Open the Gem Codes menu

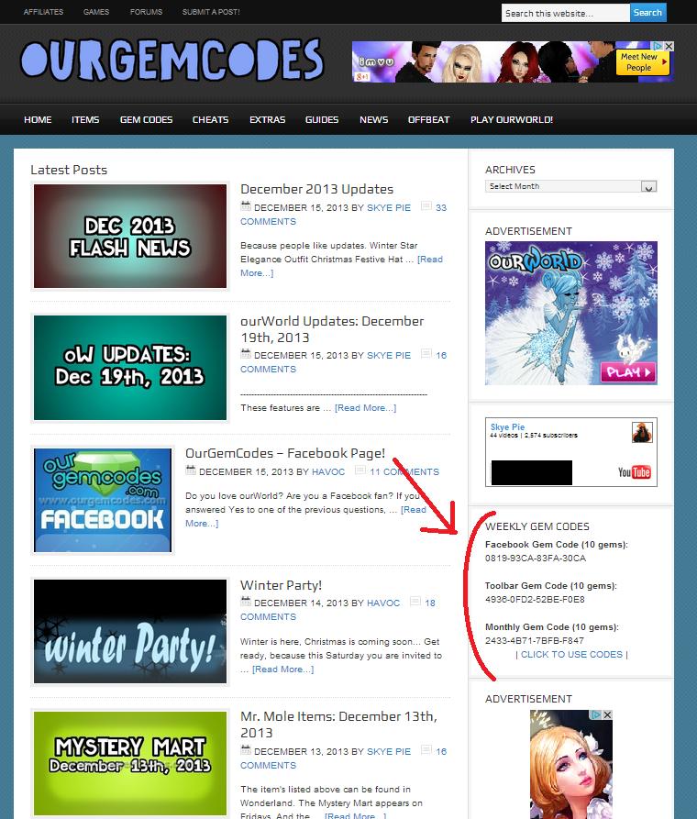click(146, 120)
